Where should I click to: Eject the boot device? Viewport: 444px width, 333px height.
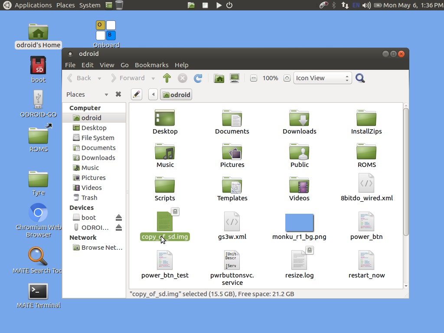[x=119, y=218]
